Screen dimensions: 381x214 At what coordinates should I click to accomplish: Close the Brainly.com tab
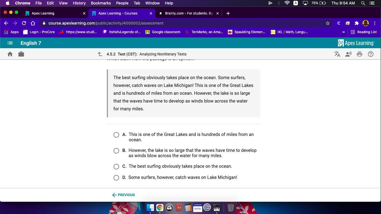pyautogui.click(x=218, y=13)
